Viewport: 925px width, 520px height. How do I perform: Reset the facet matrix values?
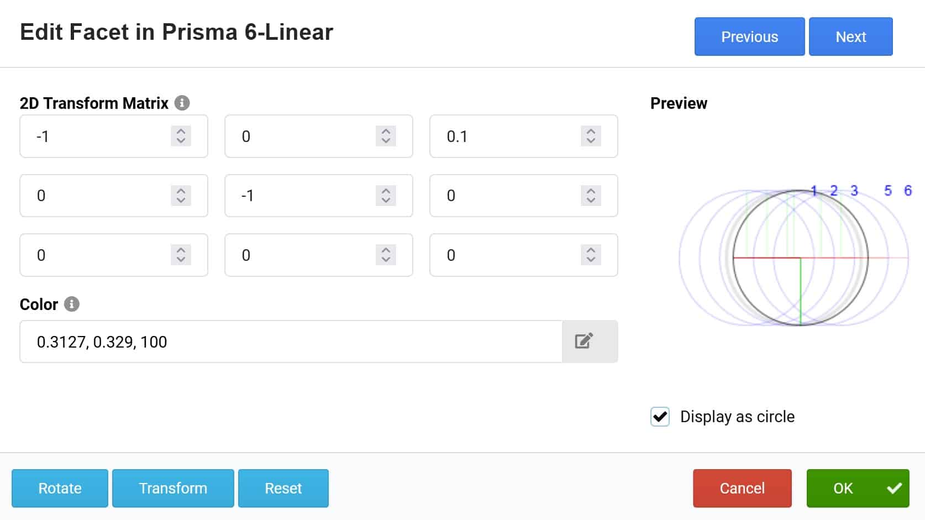tap(283, 489)
